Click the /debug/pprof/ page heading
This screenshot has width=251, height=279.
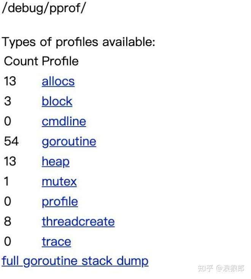point(44,8)
